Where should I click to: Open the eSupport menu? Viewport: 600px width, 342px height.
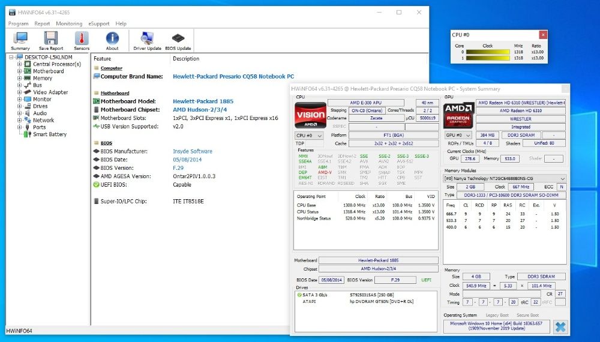point(99,23)
